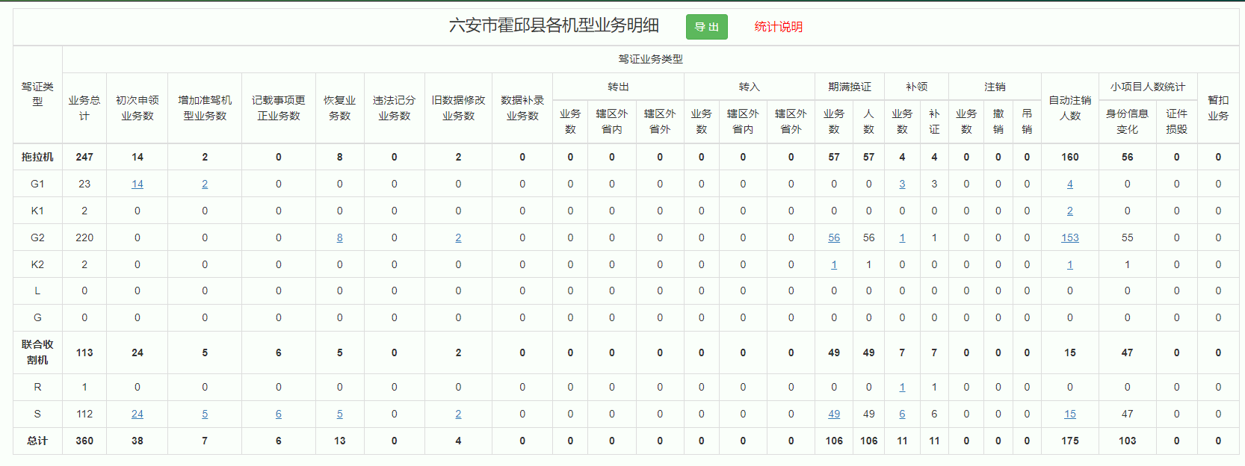The image size is (1245, 466).
Task: Open G2 row 期满换证业务数 link 56
Action: coord(834,237)
